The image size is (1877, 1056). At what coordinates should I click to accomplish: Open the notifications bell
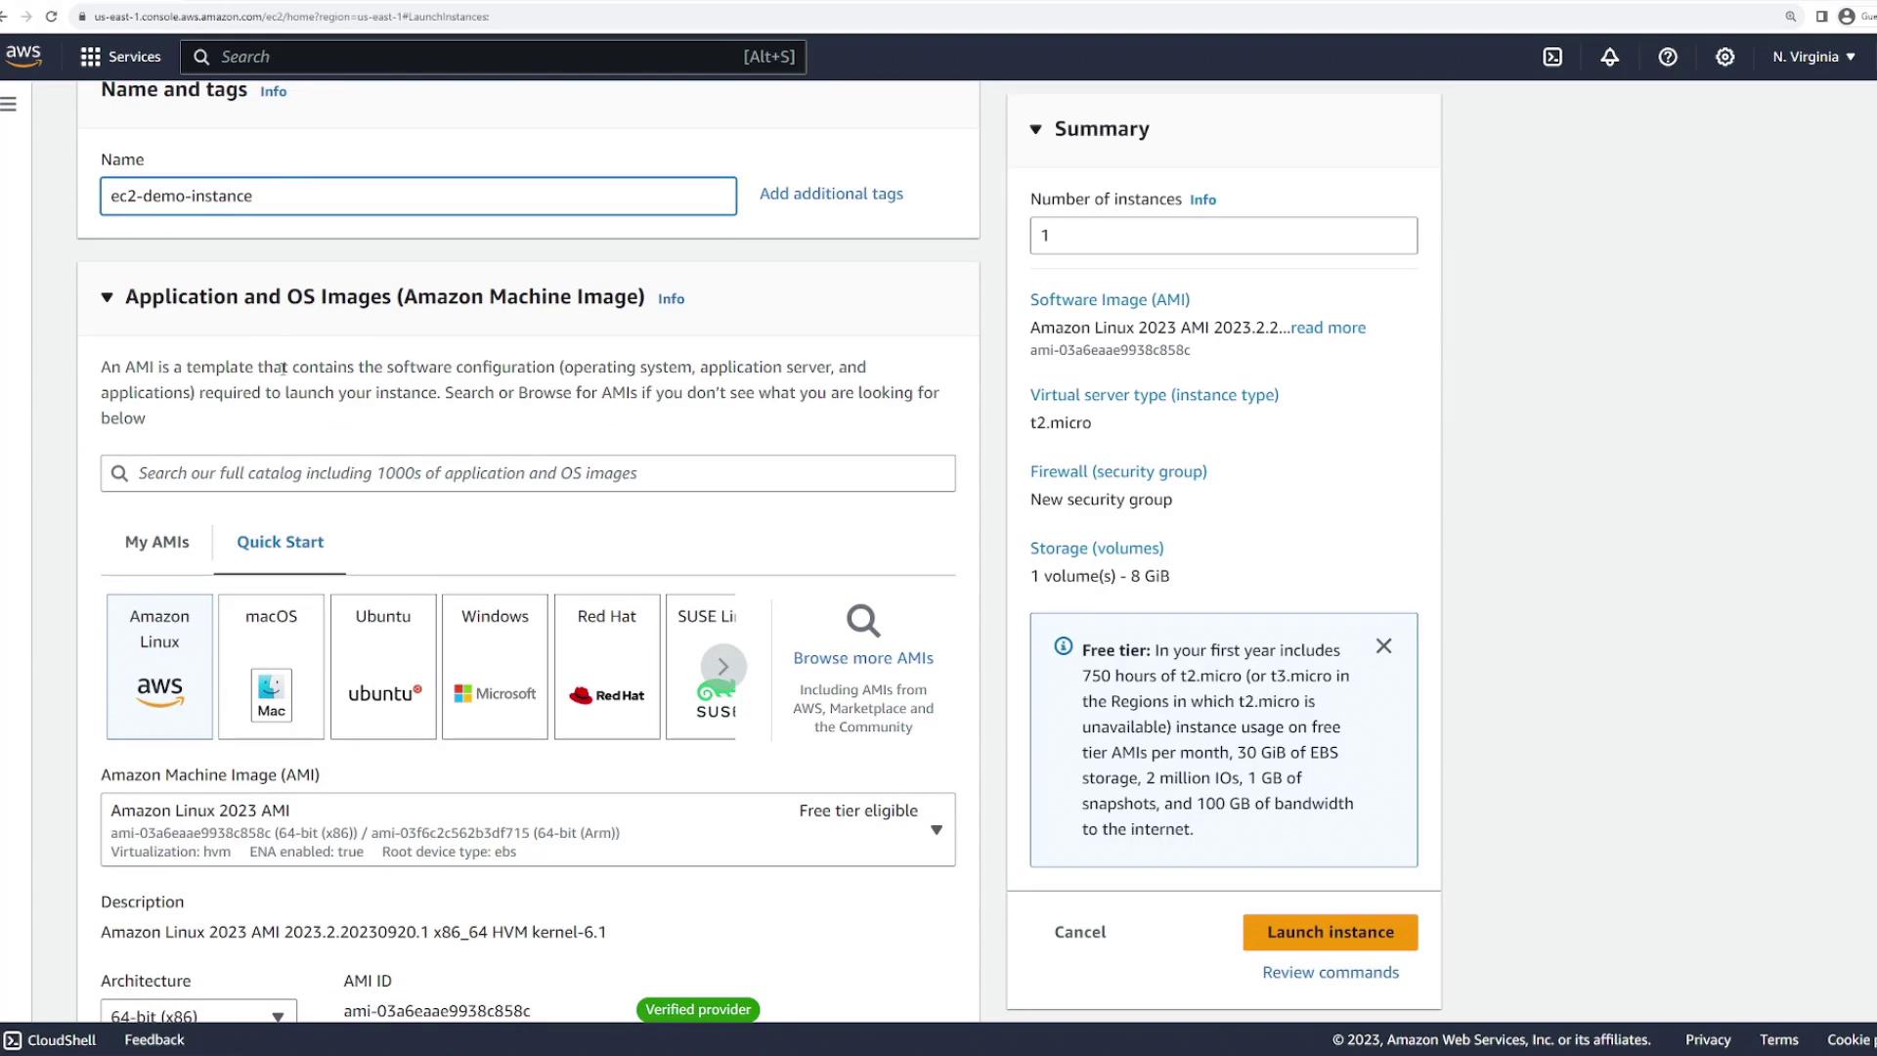coord(1609,57)
